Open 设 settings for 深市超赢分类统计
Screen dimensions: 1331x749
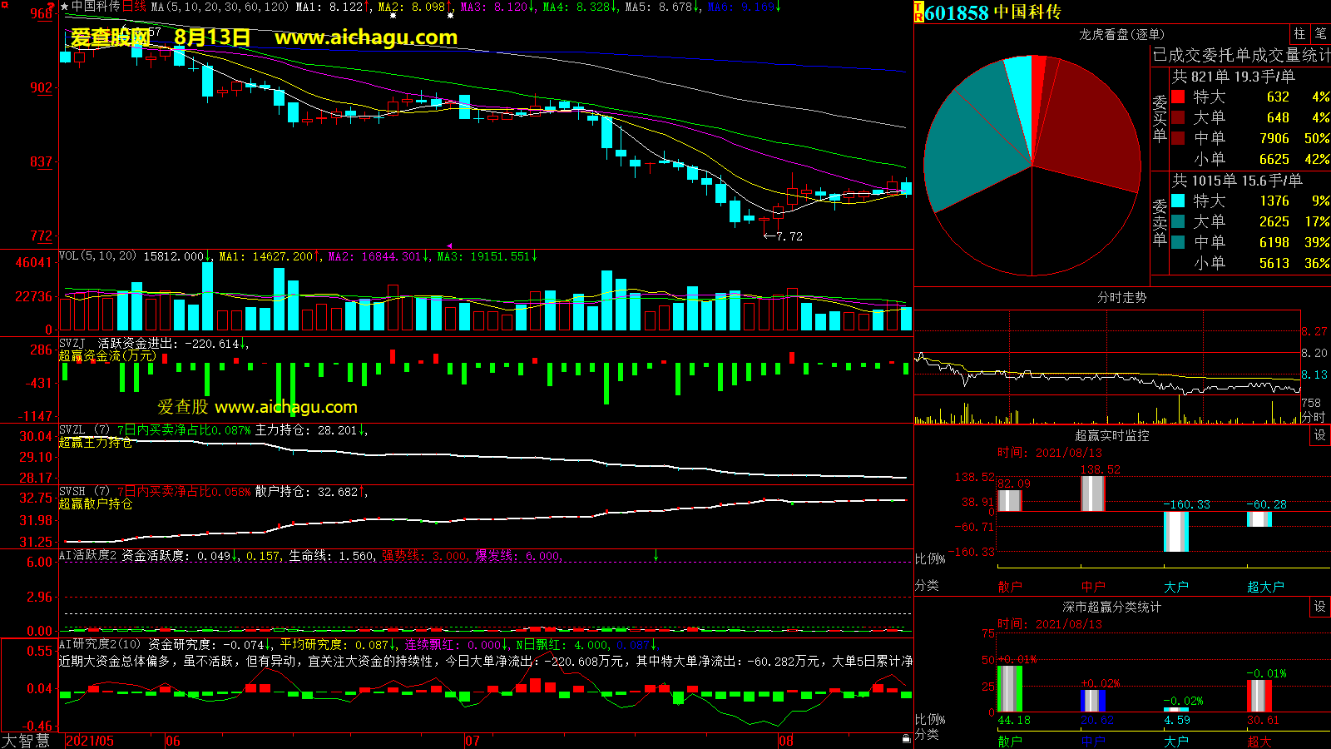[1319, 607]
